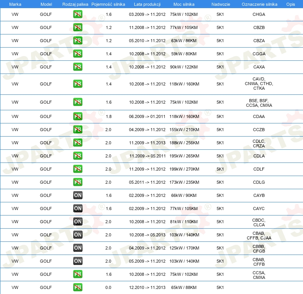The height and width of the screenshot is (294, 303).
Task: Click petrol fuel icon in CDLF row
Action: 77,169
